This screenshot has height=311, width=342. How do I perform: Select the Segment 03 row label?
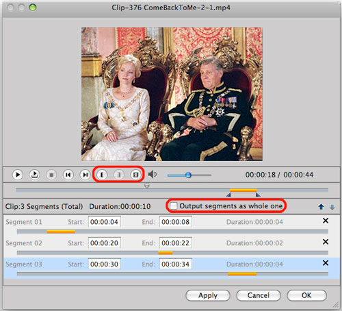24,264
